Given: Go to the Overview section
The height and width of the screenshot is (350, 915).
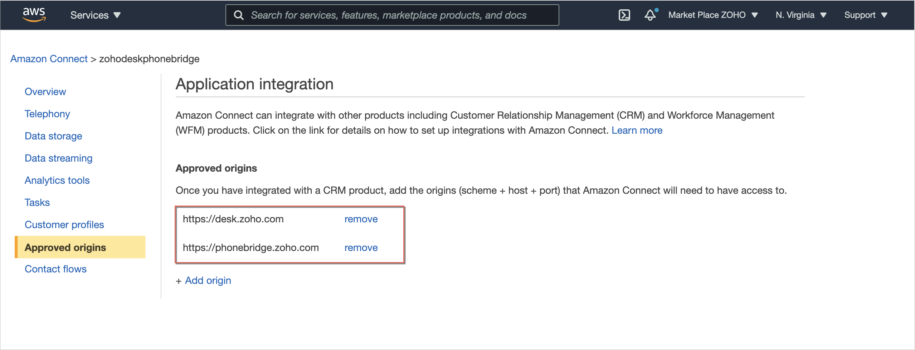Looking at the screenshot, I should (45, 92).
